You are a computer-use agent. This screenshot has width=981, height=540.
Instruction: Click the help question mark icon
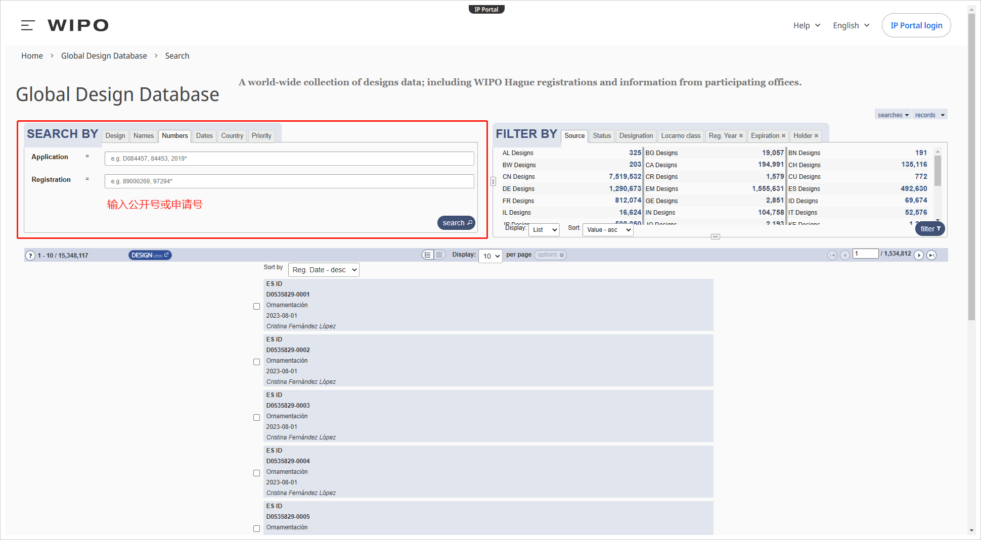[x=30, y=256]
